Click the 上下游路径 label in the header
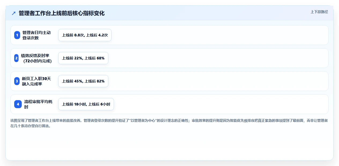The image size is (339, 166). 319,12
